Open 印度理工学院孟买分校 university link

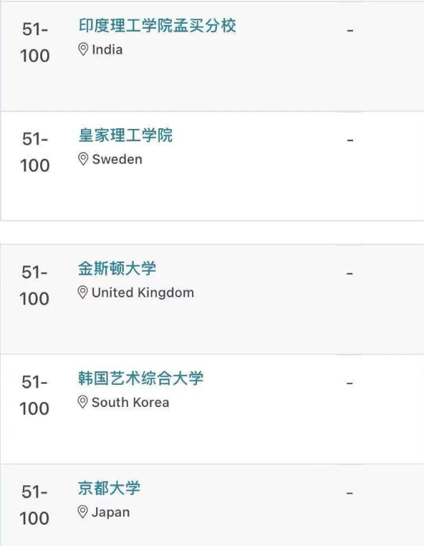click(x=158, y=25)
